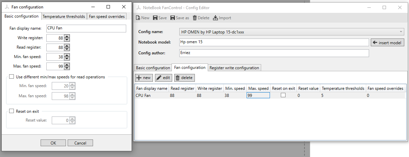Click the Fan display name field
Screen dimensions: 409x157
(86, 28)
